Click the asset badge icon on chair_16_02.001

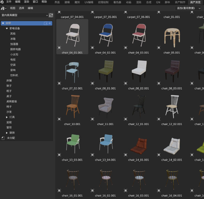coord(92,190)
